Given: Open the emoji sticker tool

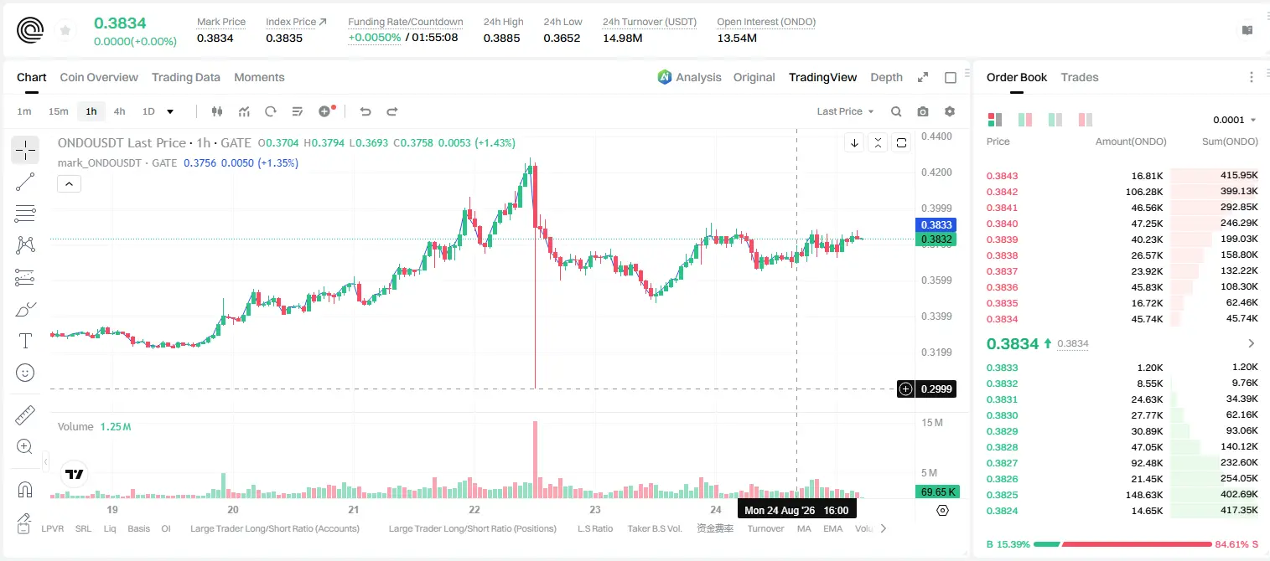Looking at the screenshot, I should [x=25, y=373].
